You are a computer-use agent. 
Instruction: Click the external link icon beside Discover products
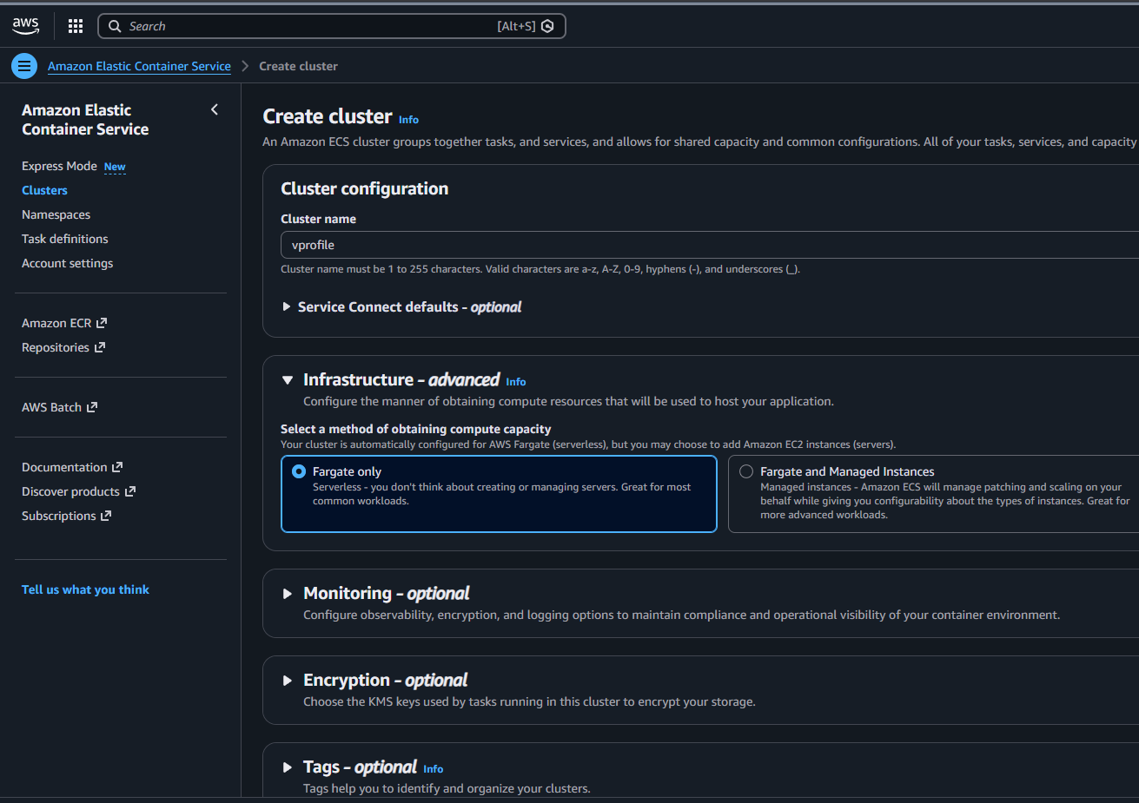click(x=130, y=491)
